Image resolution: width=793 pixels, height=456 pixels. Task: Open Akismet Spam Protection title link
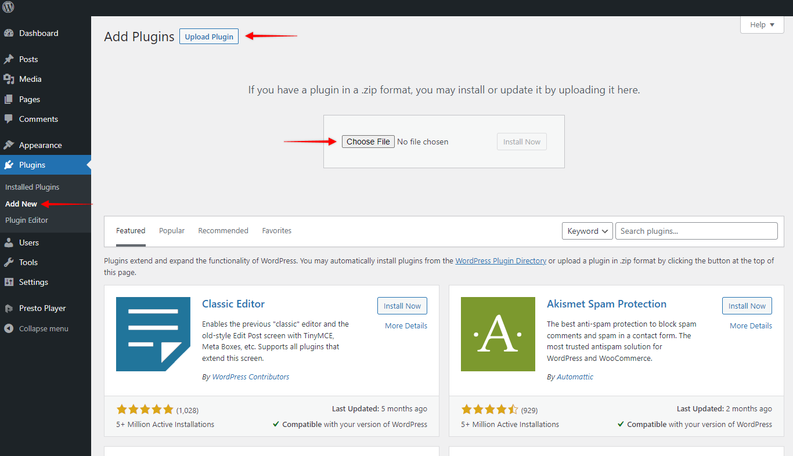607,304
